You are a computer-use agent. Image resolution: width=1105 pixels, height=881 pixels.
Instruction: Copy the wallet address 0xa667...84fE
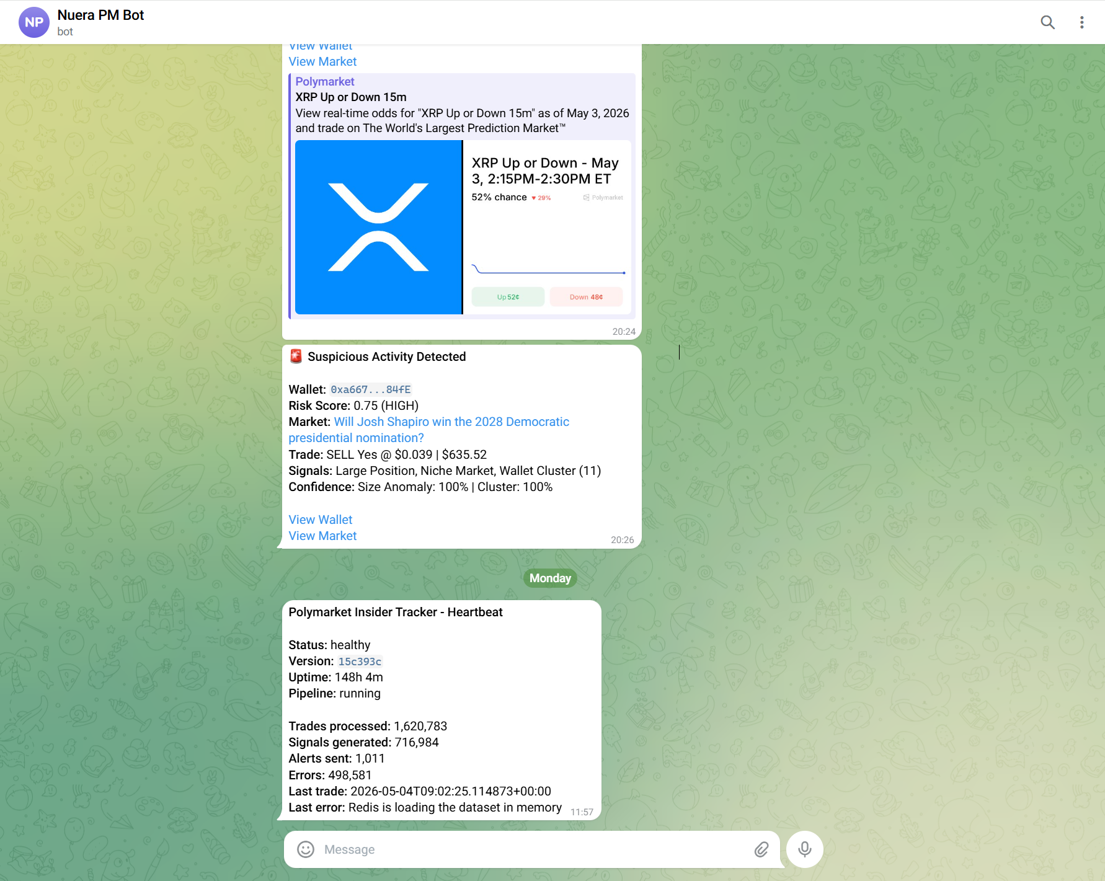[371, 389]
